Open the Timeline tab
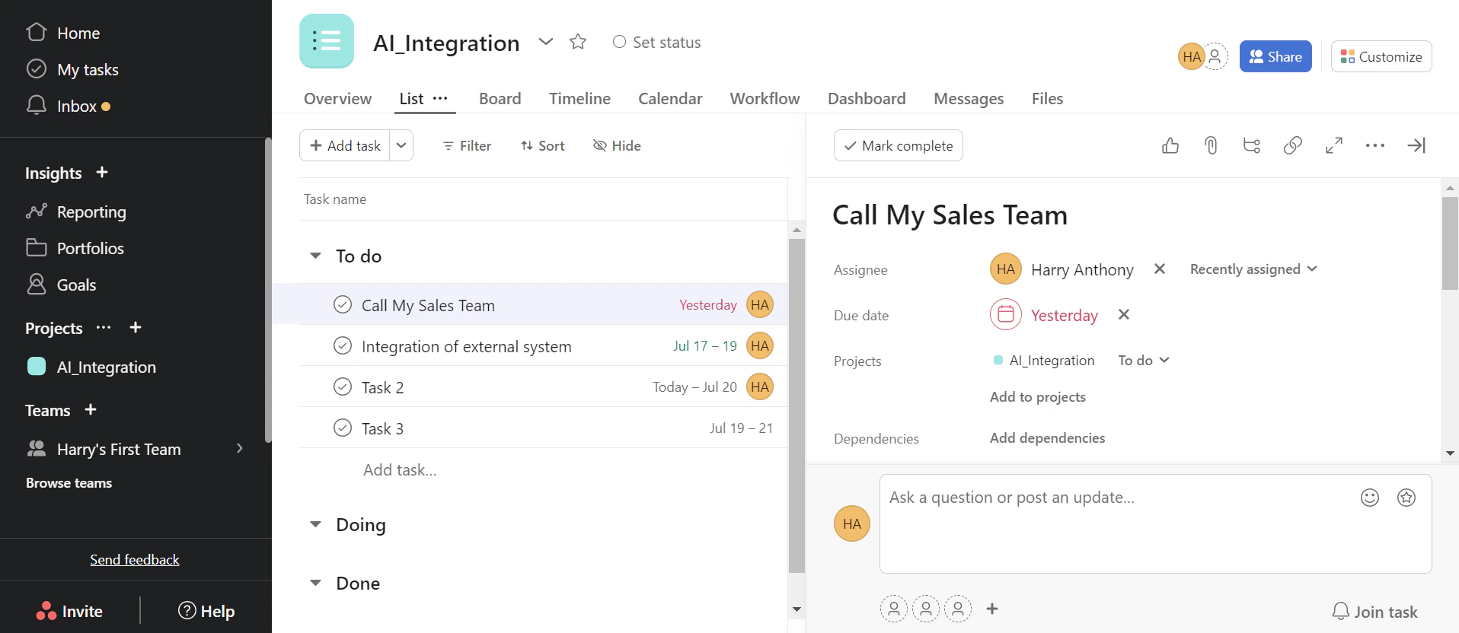This screenshot has width=1459, height=633. [x=579, y=99]
